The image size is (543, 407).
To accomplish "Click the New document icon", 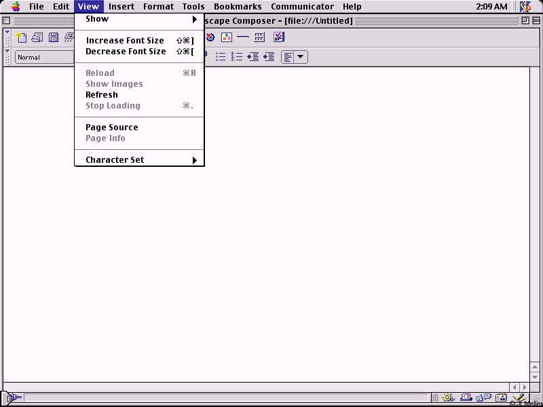I will [x=22, y=37].
